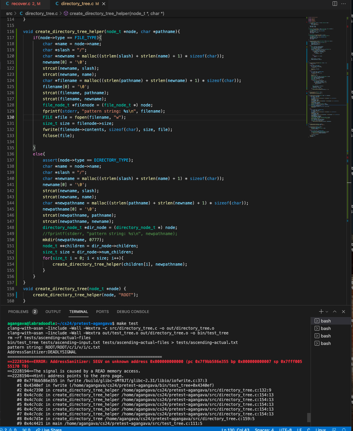Close the directory_tree.c tab
353x431 pixels.
click(104, 4)
